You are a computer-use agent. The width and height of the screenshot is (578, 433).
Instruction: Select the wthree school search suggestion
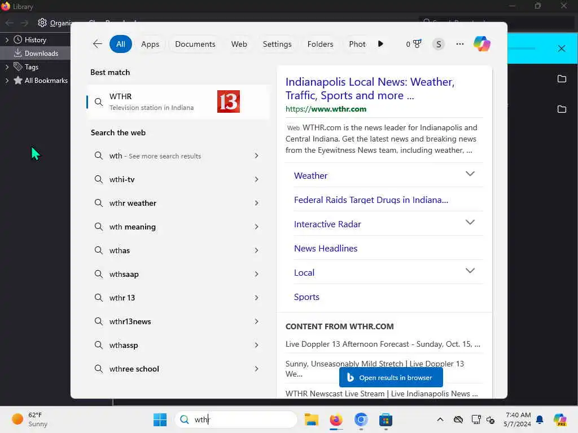tap(177, 369)
